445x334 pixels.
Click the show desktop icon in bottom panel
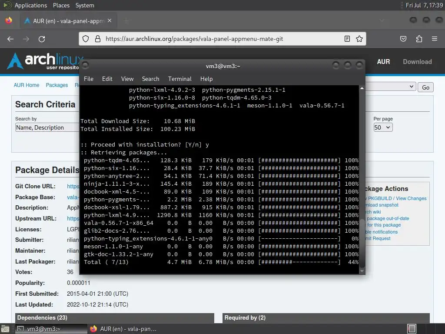(5, 329)
